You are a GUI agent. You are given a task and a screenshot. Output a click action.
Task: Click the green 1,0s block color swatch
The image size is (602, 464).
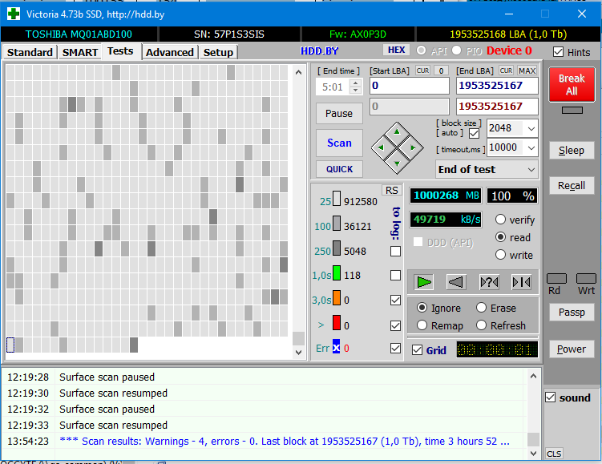coord(337,273)
